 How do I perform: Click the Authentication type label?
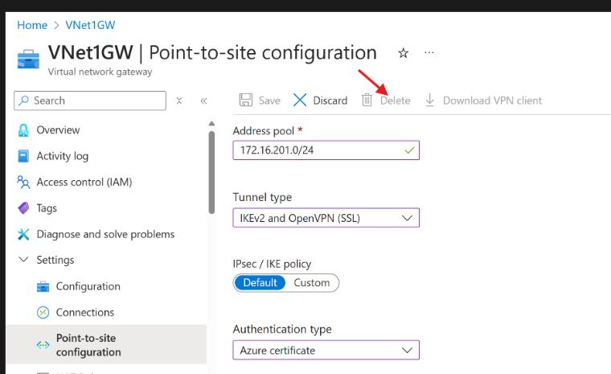pos(282,330)
